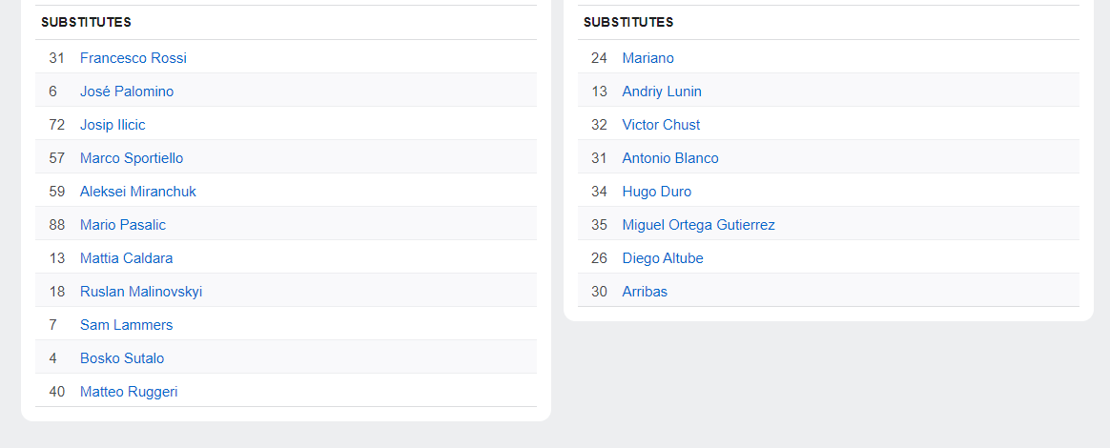Select Mattia Caldara in substitutes list
The width and height of the screenshot is (1110, 448).
click(x=127, y=257)
